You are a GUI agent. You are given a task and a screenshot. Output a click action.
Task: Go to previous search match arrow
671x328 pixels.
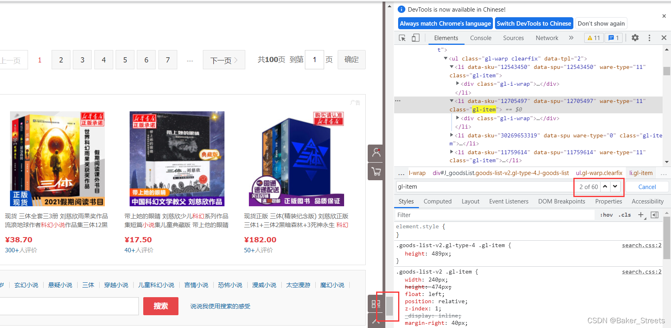[x=605, y=186]
